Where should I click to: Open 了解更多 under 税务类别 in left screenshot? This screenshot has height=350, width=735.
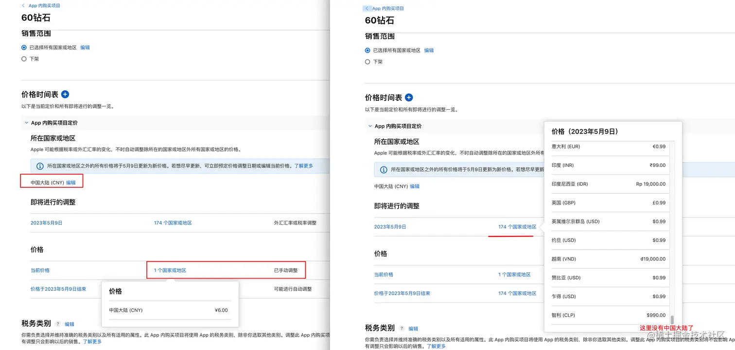92,342
